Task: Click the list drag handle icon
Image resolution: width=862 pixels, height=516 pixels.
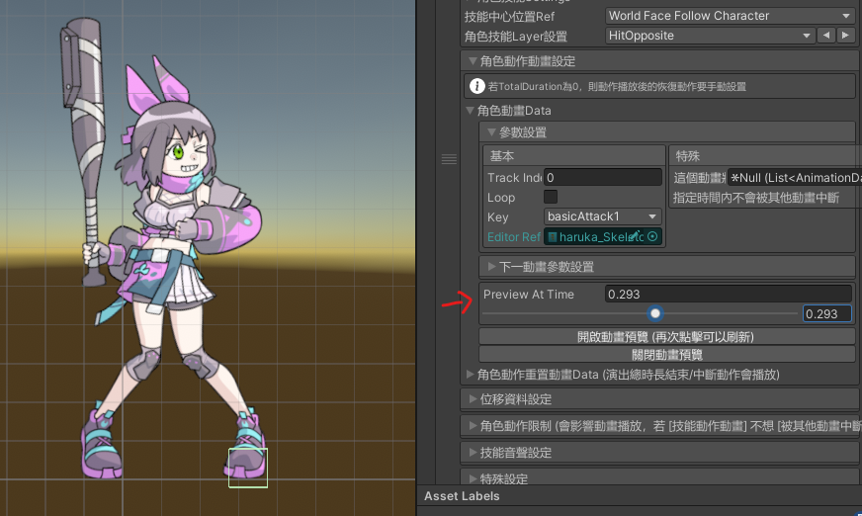Action: 449,159
